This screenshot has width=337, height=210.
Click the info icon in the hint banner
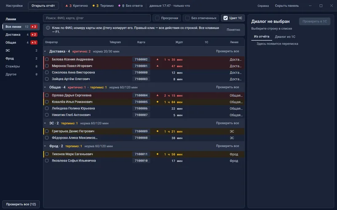[x=48, y=28]
